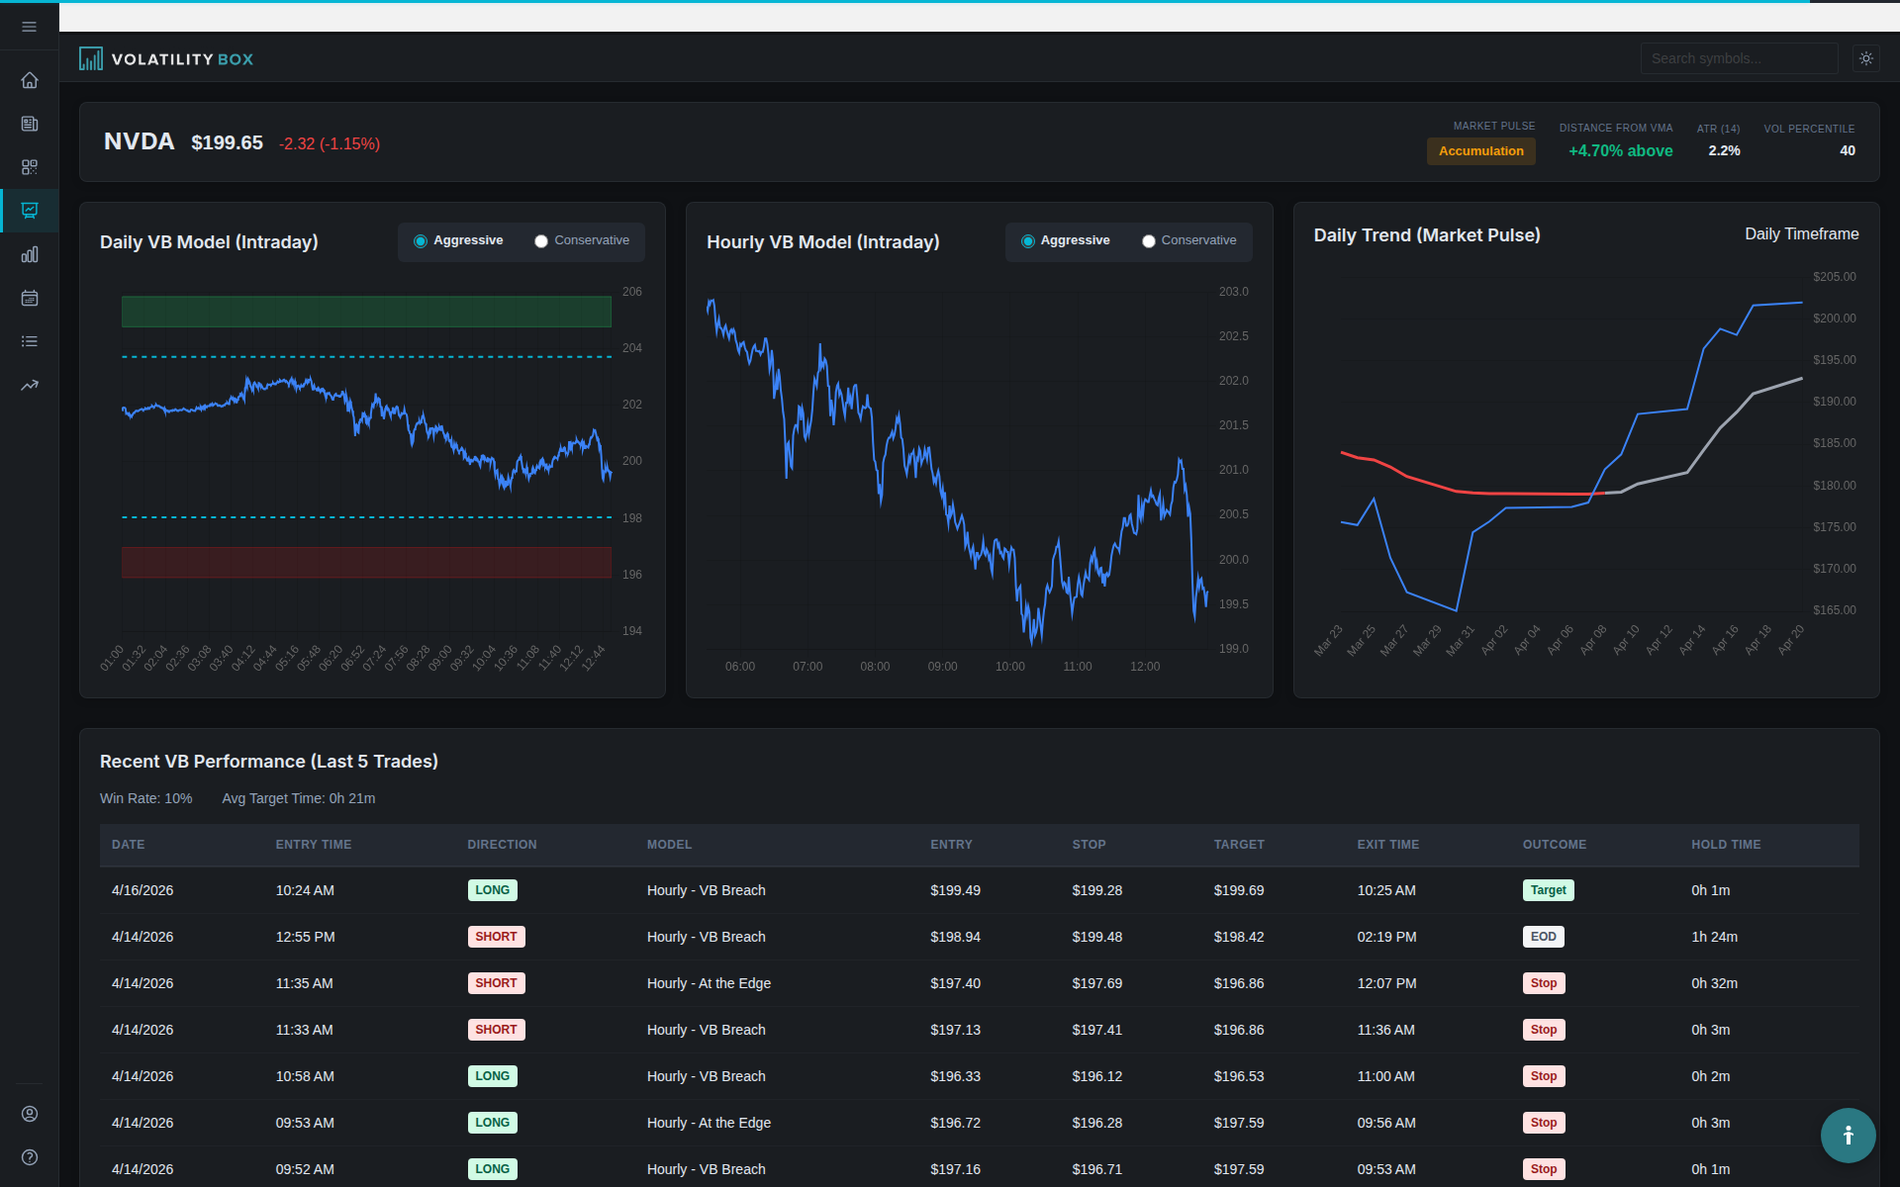Open the calendar sidebar icon
The width and height of the screenshot is (1900, 1187).
click(x=30, y=298)
